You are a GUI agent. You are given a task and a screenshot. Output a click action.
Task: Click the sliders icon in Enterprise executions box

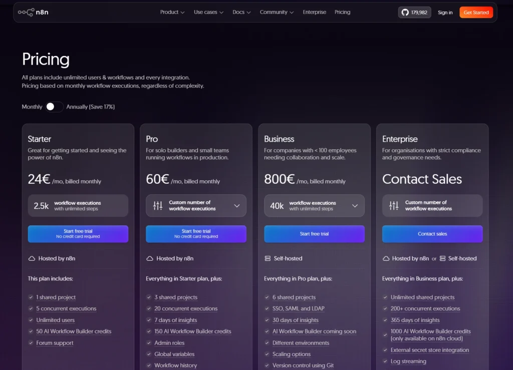[x=394, y=206]
